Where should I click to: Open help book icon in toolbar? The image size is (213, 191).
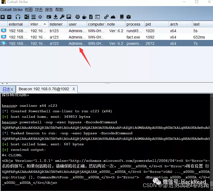pos(122,17)
